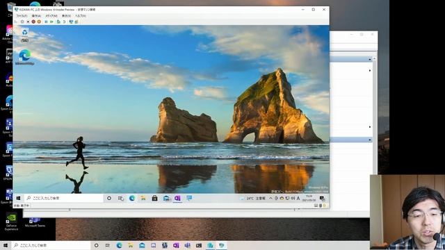Click the background window's vertical scrollbar
Image resolution: width=445 pixels, height=250 pixels.
(374, 116)
